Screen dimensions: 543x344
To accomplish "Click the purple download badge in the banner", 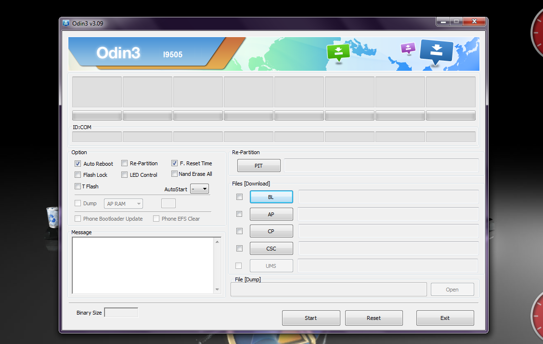I will coord(408,48).
